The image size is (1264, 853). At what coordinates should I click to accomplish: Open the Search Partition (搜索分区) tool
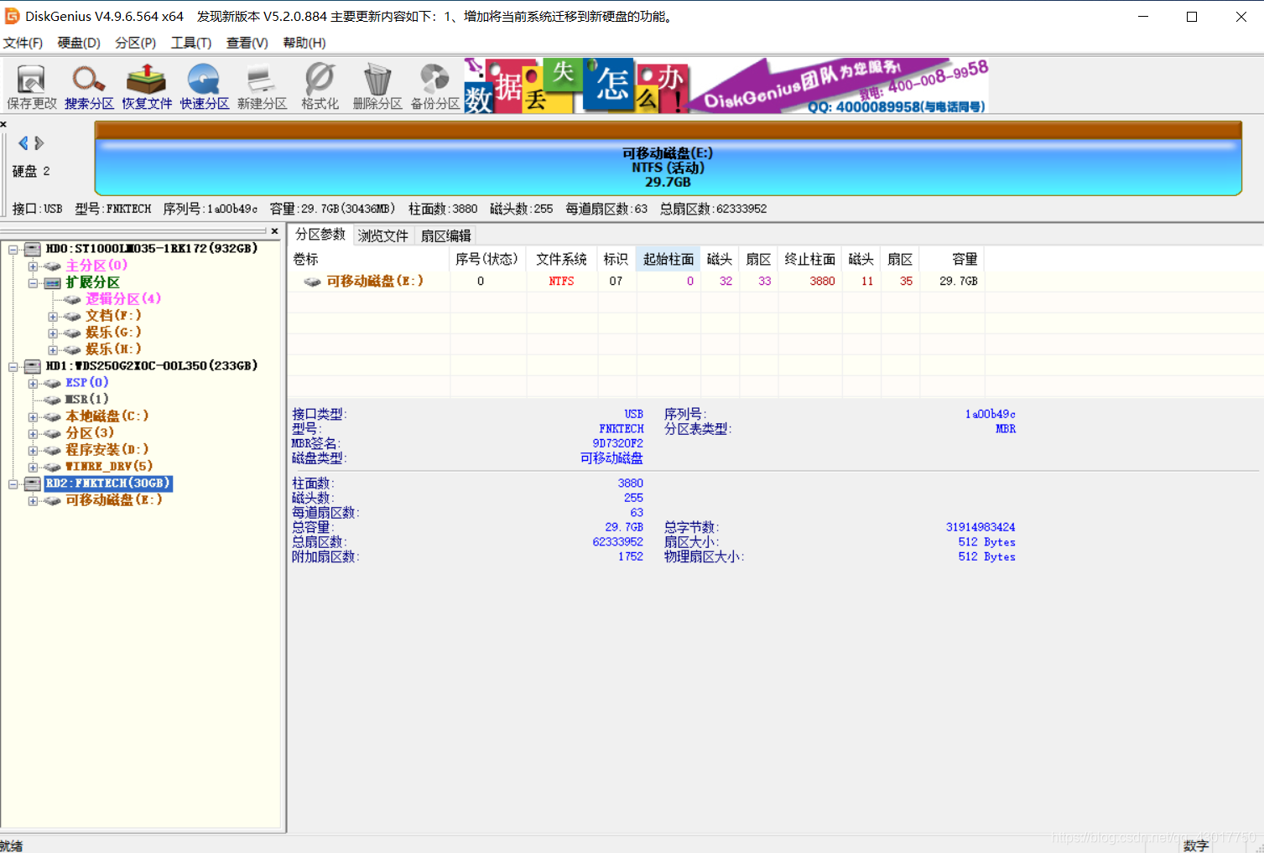(x=89, y=86)
